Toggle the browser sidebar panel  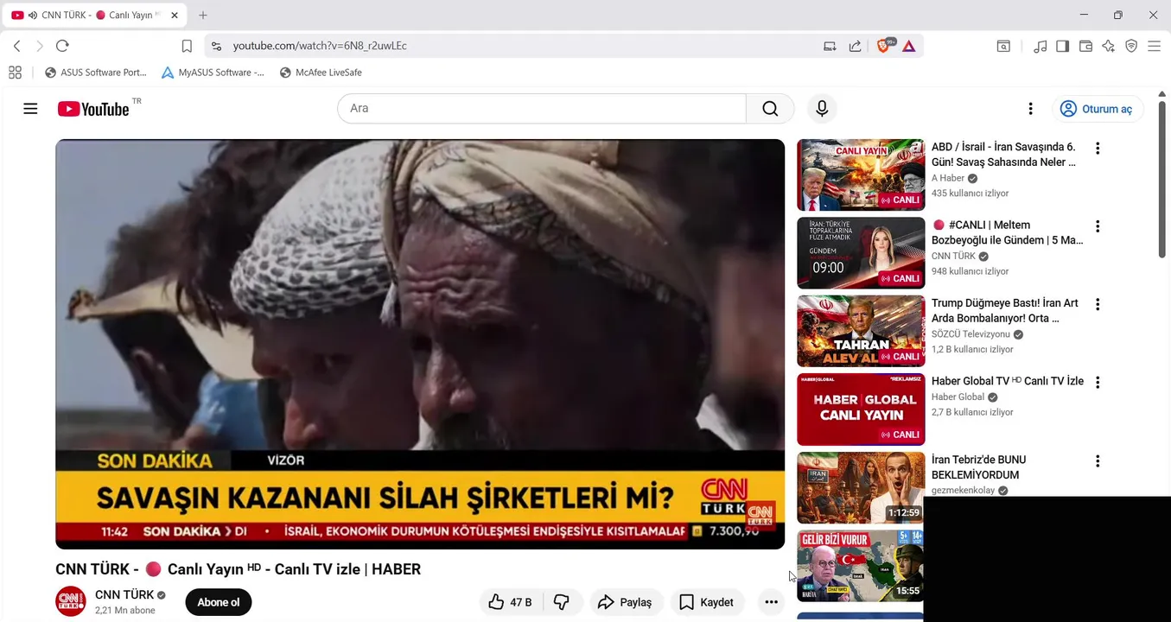pyautogui.click(x=1063, y=46)
